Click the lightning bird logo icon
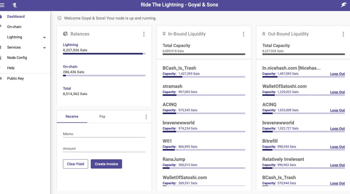Screen dimensions: 350x194 344,5
